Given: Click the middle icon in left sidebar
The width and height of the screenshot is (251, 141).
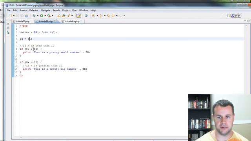Looking at the screenshot, I should [8, 28].
